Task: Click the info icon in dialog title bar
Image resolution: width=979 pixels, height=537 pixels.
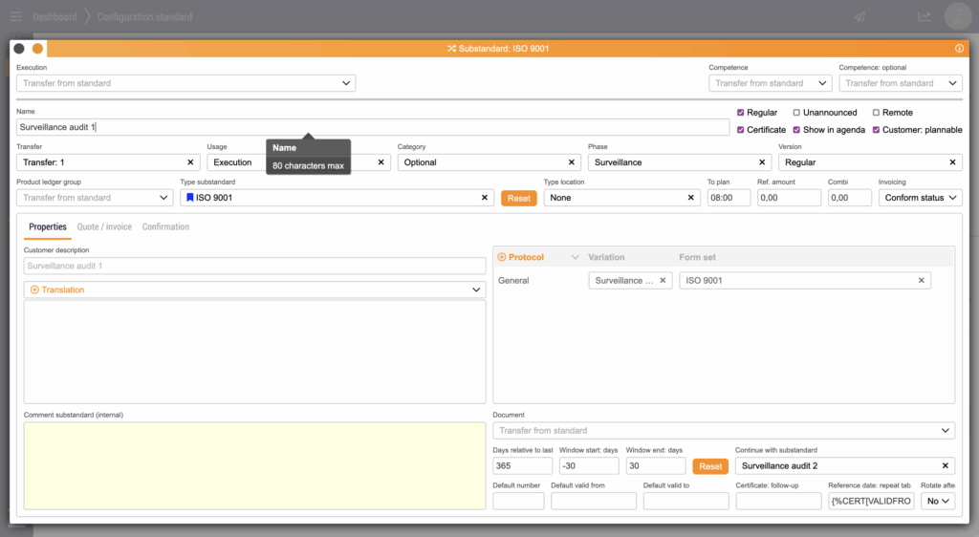Action: 959,49
